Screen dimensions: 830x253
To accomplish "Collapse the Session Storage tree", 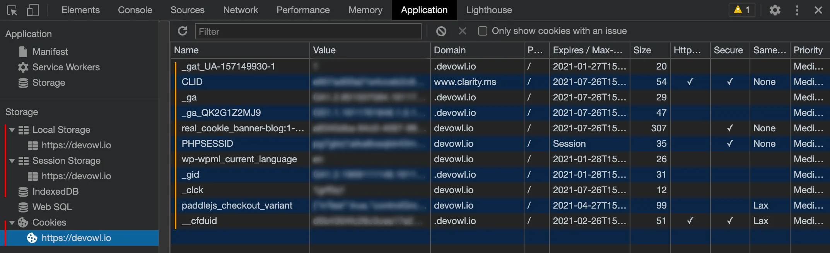I will click(x=12, y=161).
